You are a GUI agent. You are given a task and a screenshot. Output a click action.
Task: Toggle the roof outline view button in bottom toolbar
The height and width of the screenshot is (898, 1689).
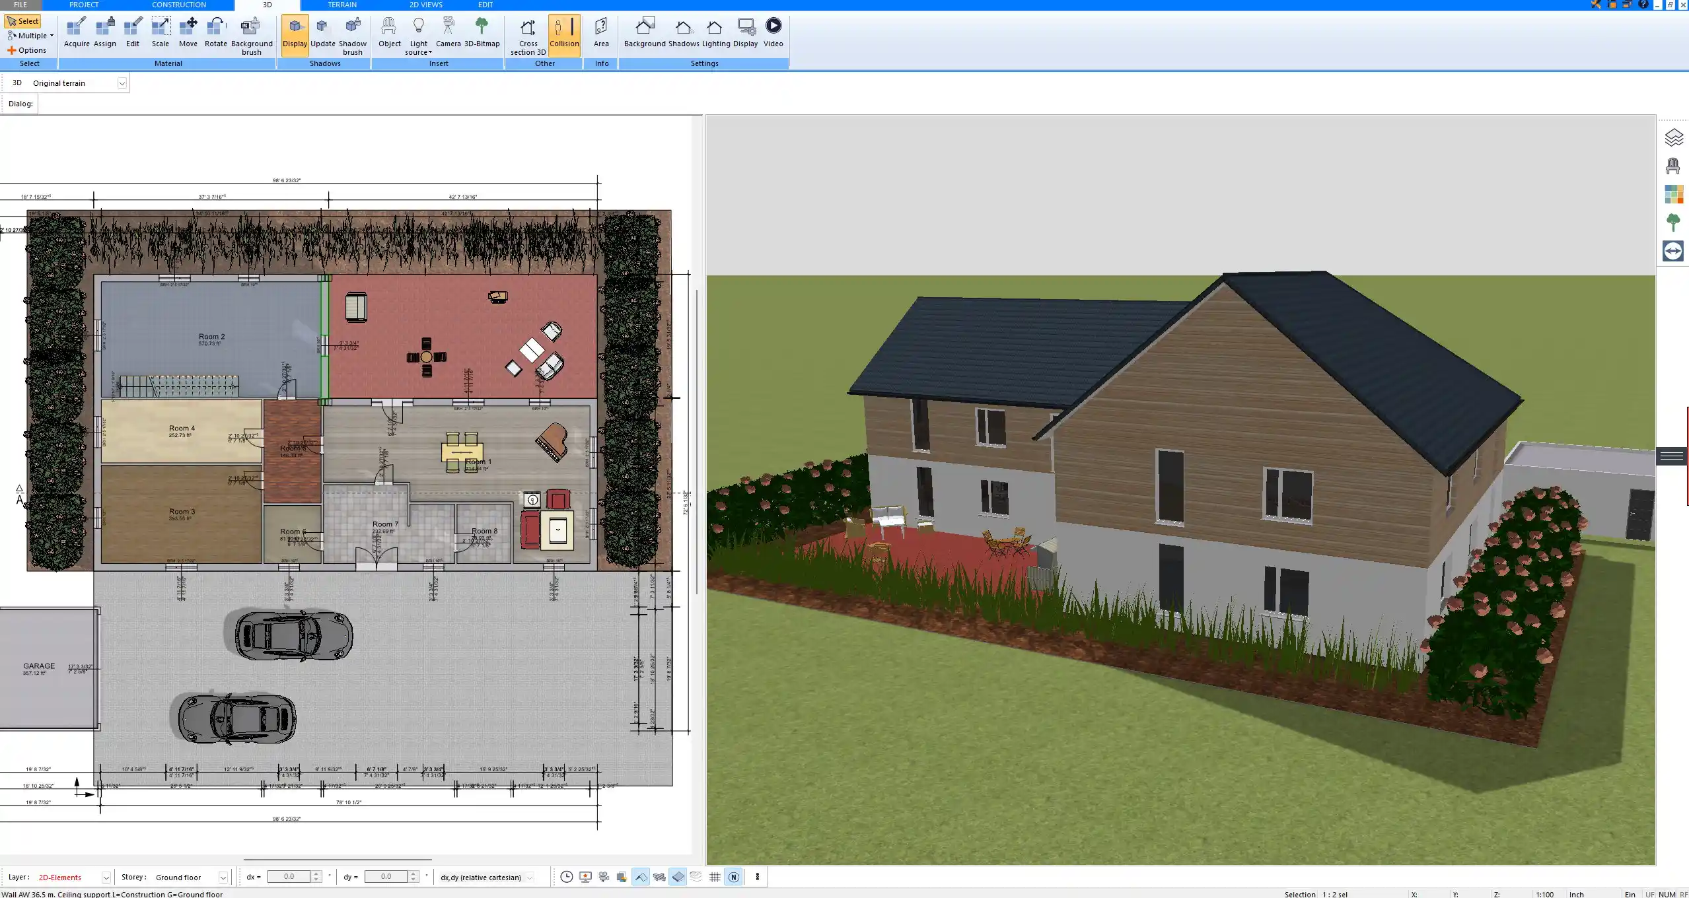[641, 877]
